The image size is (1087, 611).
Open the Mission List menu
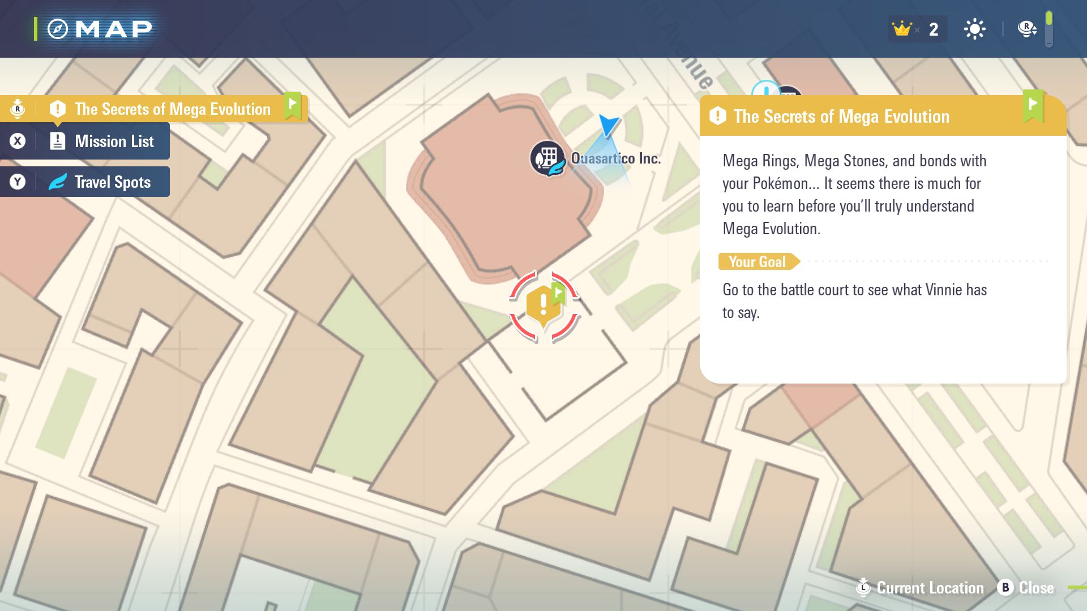(x=114, y=141)
